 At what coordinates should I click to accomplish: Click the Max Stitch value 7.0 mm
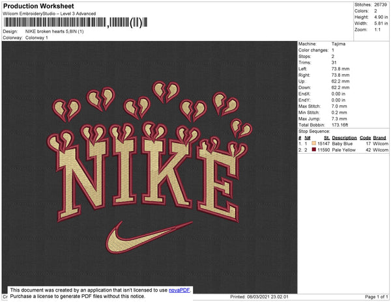339,106
